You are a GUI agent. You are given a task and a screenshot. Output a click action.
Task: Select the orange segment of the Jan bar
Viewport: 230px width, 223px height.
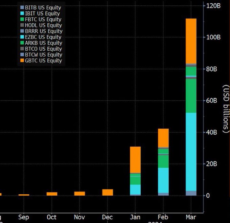tap(135, 159)
